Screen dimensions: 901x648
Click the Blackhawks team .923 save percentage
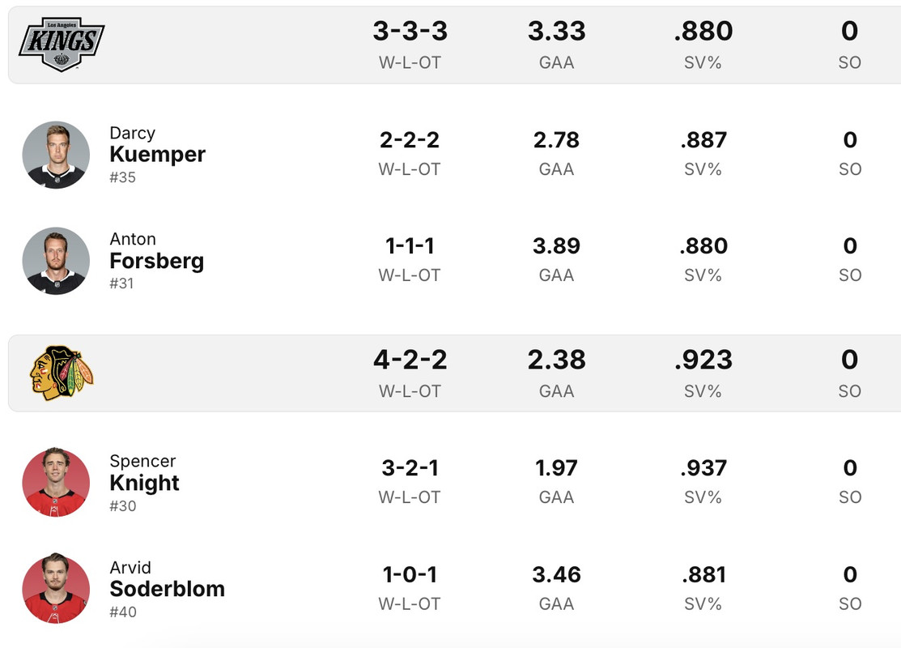coord(703,360)
